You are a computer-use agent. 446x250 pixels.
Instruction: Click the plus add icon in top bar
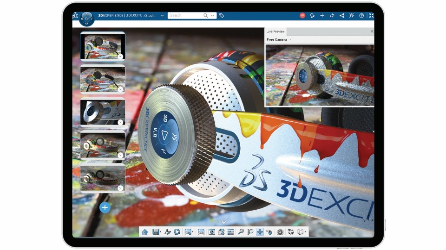click(x=322, y=16)
